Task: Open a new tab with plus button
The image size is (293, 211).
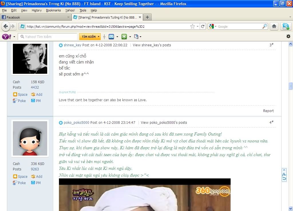Action: click(147, 17)
